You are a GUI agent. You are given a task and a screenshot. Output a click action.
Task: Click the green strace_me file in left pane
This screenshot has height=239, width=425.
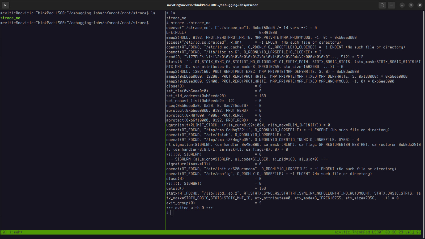coord(10,18)
